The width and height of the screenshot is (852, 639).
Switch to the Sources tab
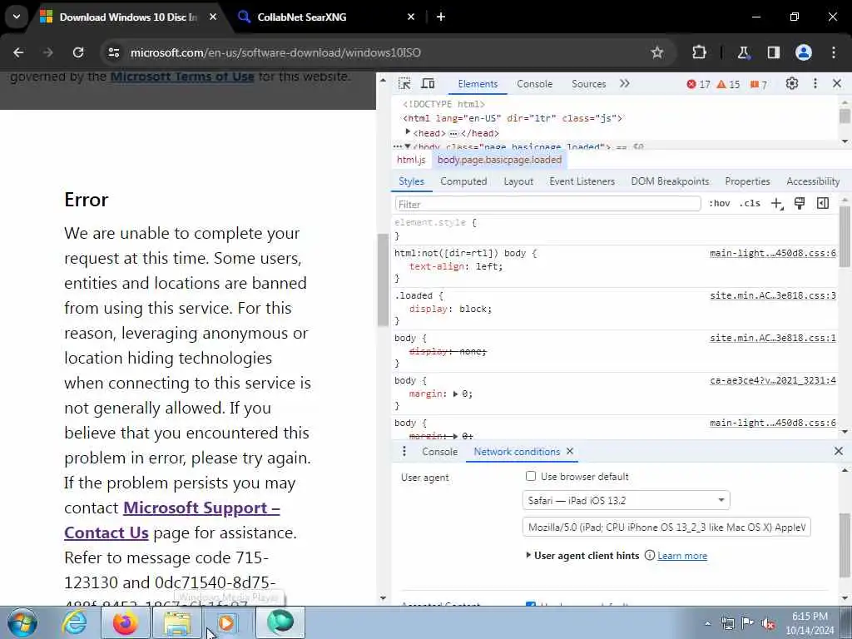[588, 84]
